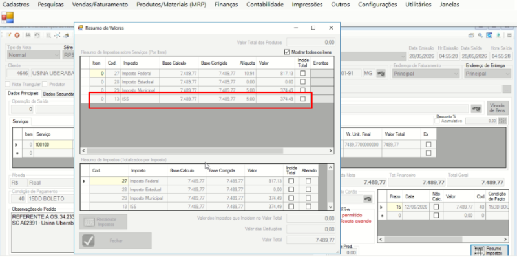Screen dimensions: 517x257
Task: Click the key magnifier icon in right toolbar
Action: click(481, 36)
